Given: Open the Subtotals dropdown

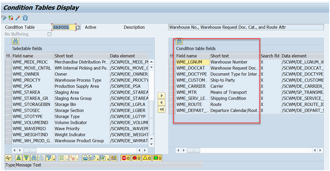Looking at the screenshot, I should coord(77,158).
